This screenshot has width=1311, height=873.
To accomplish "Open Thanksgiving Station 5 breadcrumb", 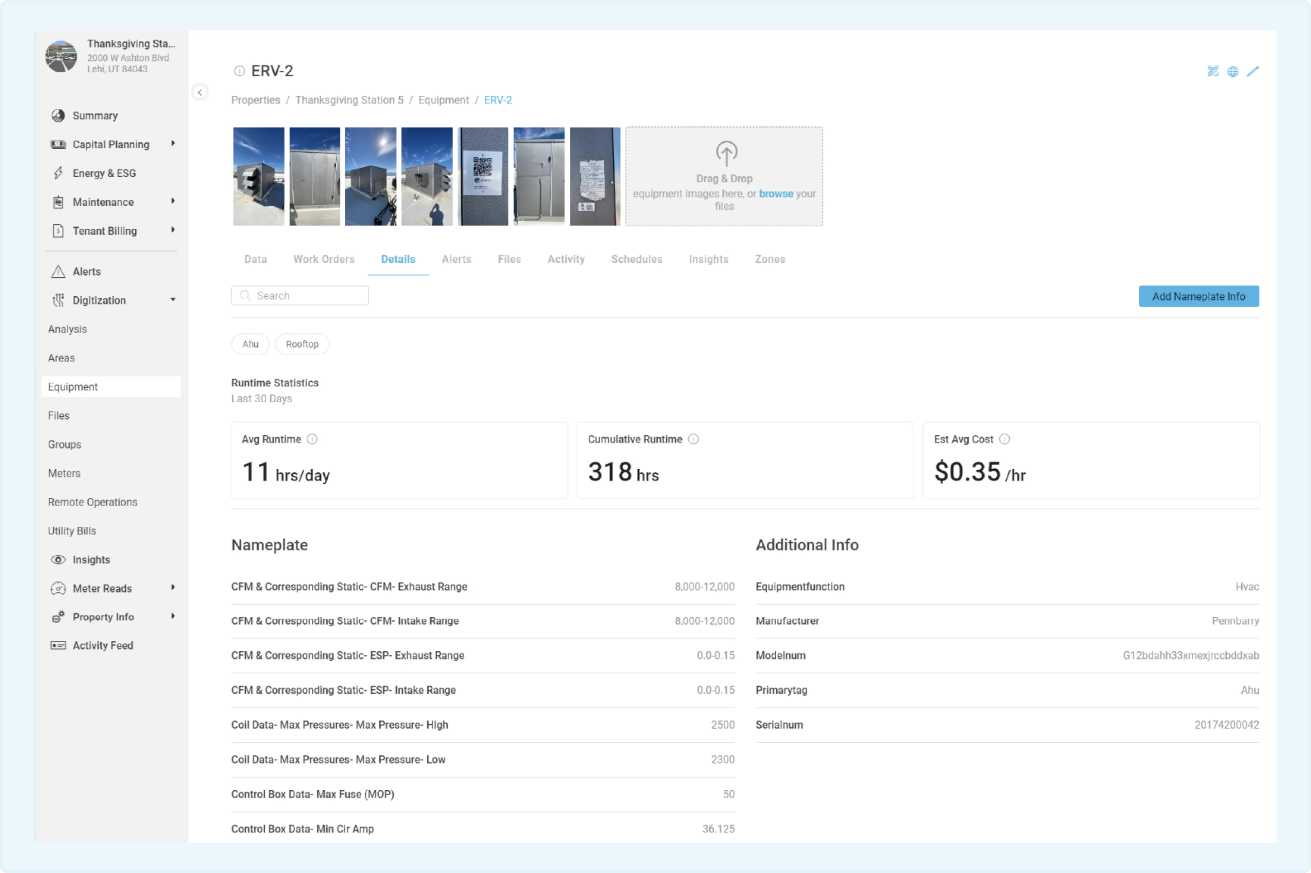I will (349, 100).
